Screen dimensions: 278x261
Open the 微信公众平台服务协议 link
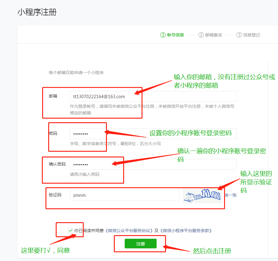pyautogui.click(x=129, y=231)
